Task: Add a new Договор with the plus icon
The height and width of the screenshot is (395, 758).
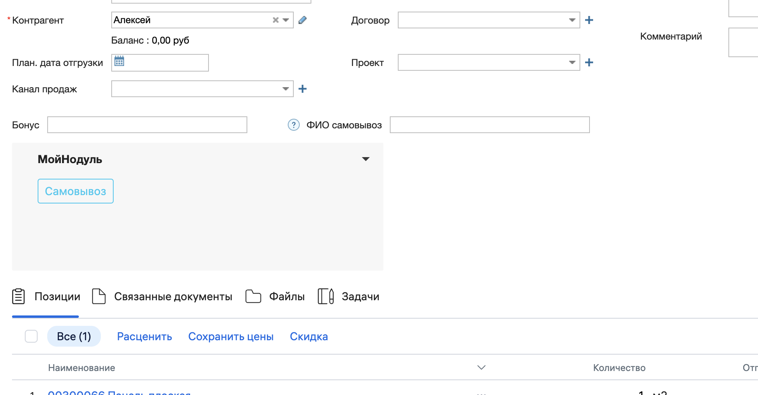Action: tap(589, 20)
